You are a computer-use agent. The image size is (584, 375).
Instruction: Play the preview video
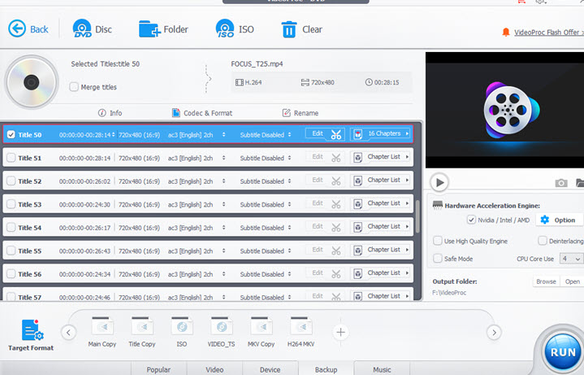tap(439, 182)
